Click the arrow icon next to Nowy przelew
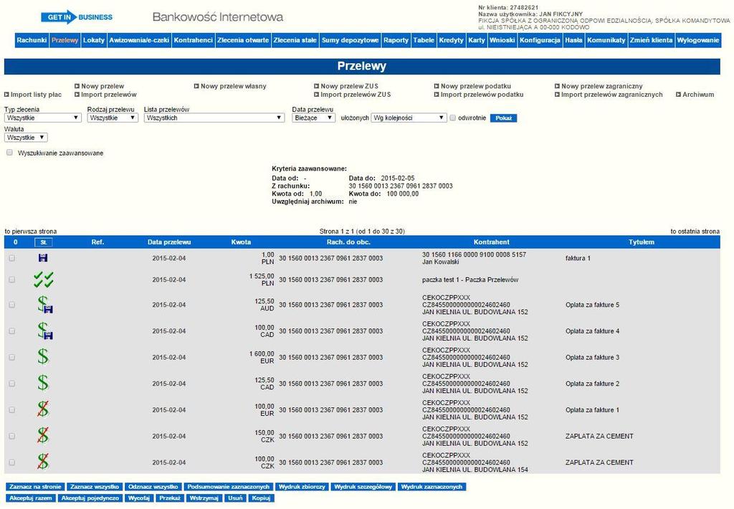This screenshot has width=734, height=509. tap(77, 86)
